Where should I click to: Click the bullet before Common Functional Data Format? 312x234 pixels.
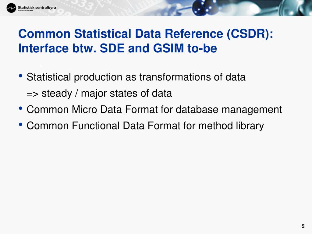(x=20, y=125)
